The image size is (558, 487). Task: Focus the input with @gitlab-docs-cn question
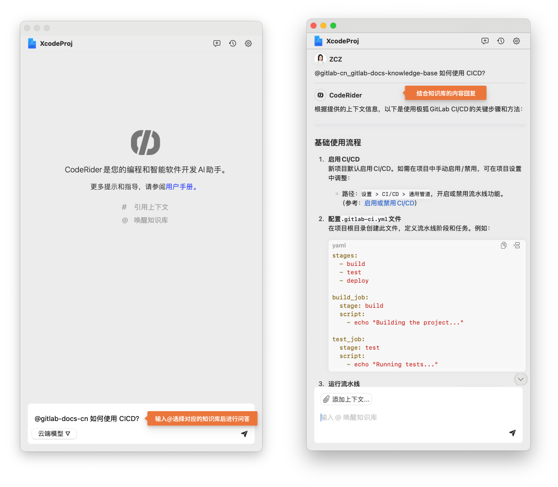pyautogui.click(x=87, y=419)
